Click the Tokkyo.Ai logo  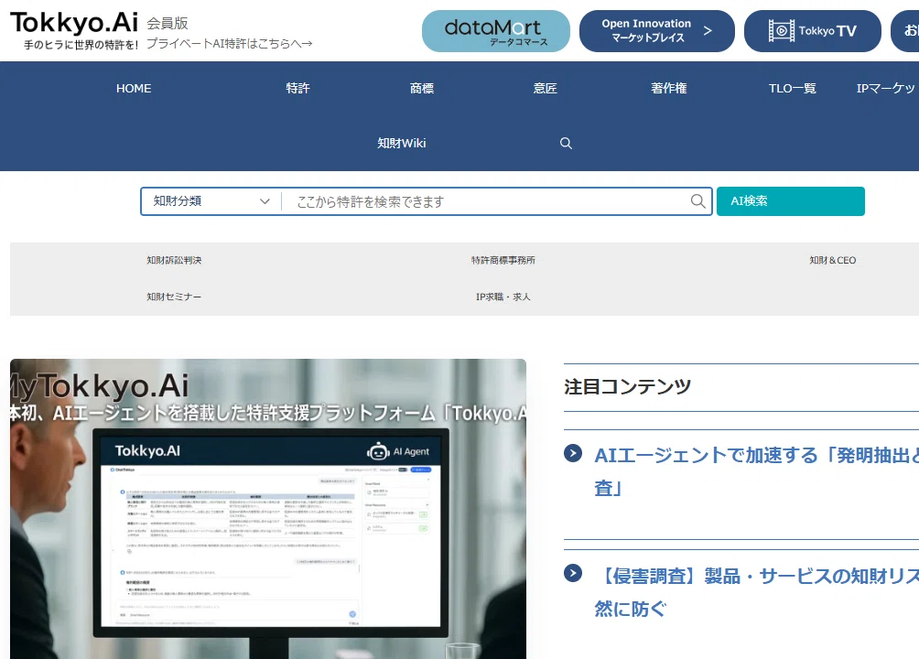(x=74, y=23)
